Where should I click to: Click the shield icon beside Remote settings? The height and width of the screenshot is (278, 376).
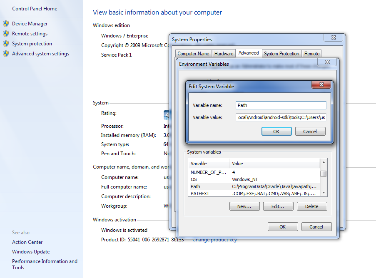point(6,34)
